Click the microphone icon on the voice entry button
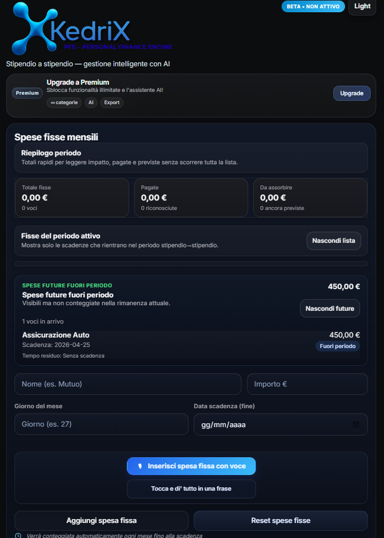The width and height of the screenshot is (384, 538). coord(141,466)
